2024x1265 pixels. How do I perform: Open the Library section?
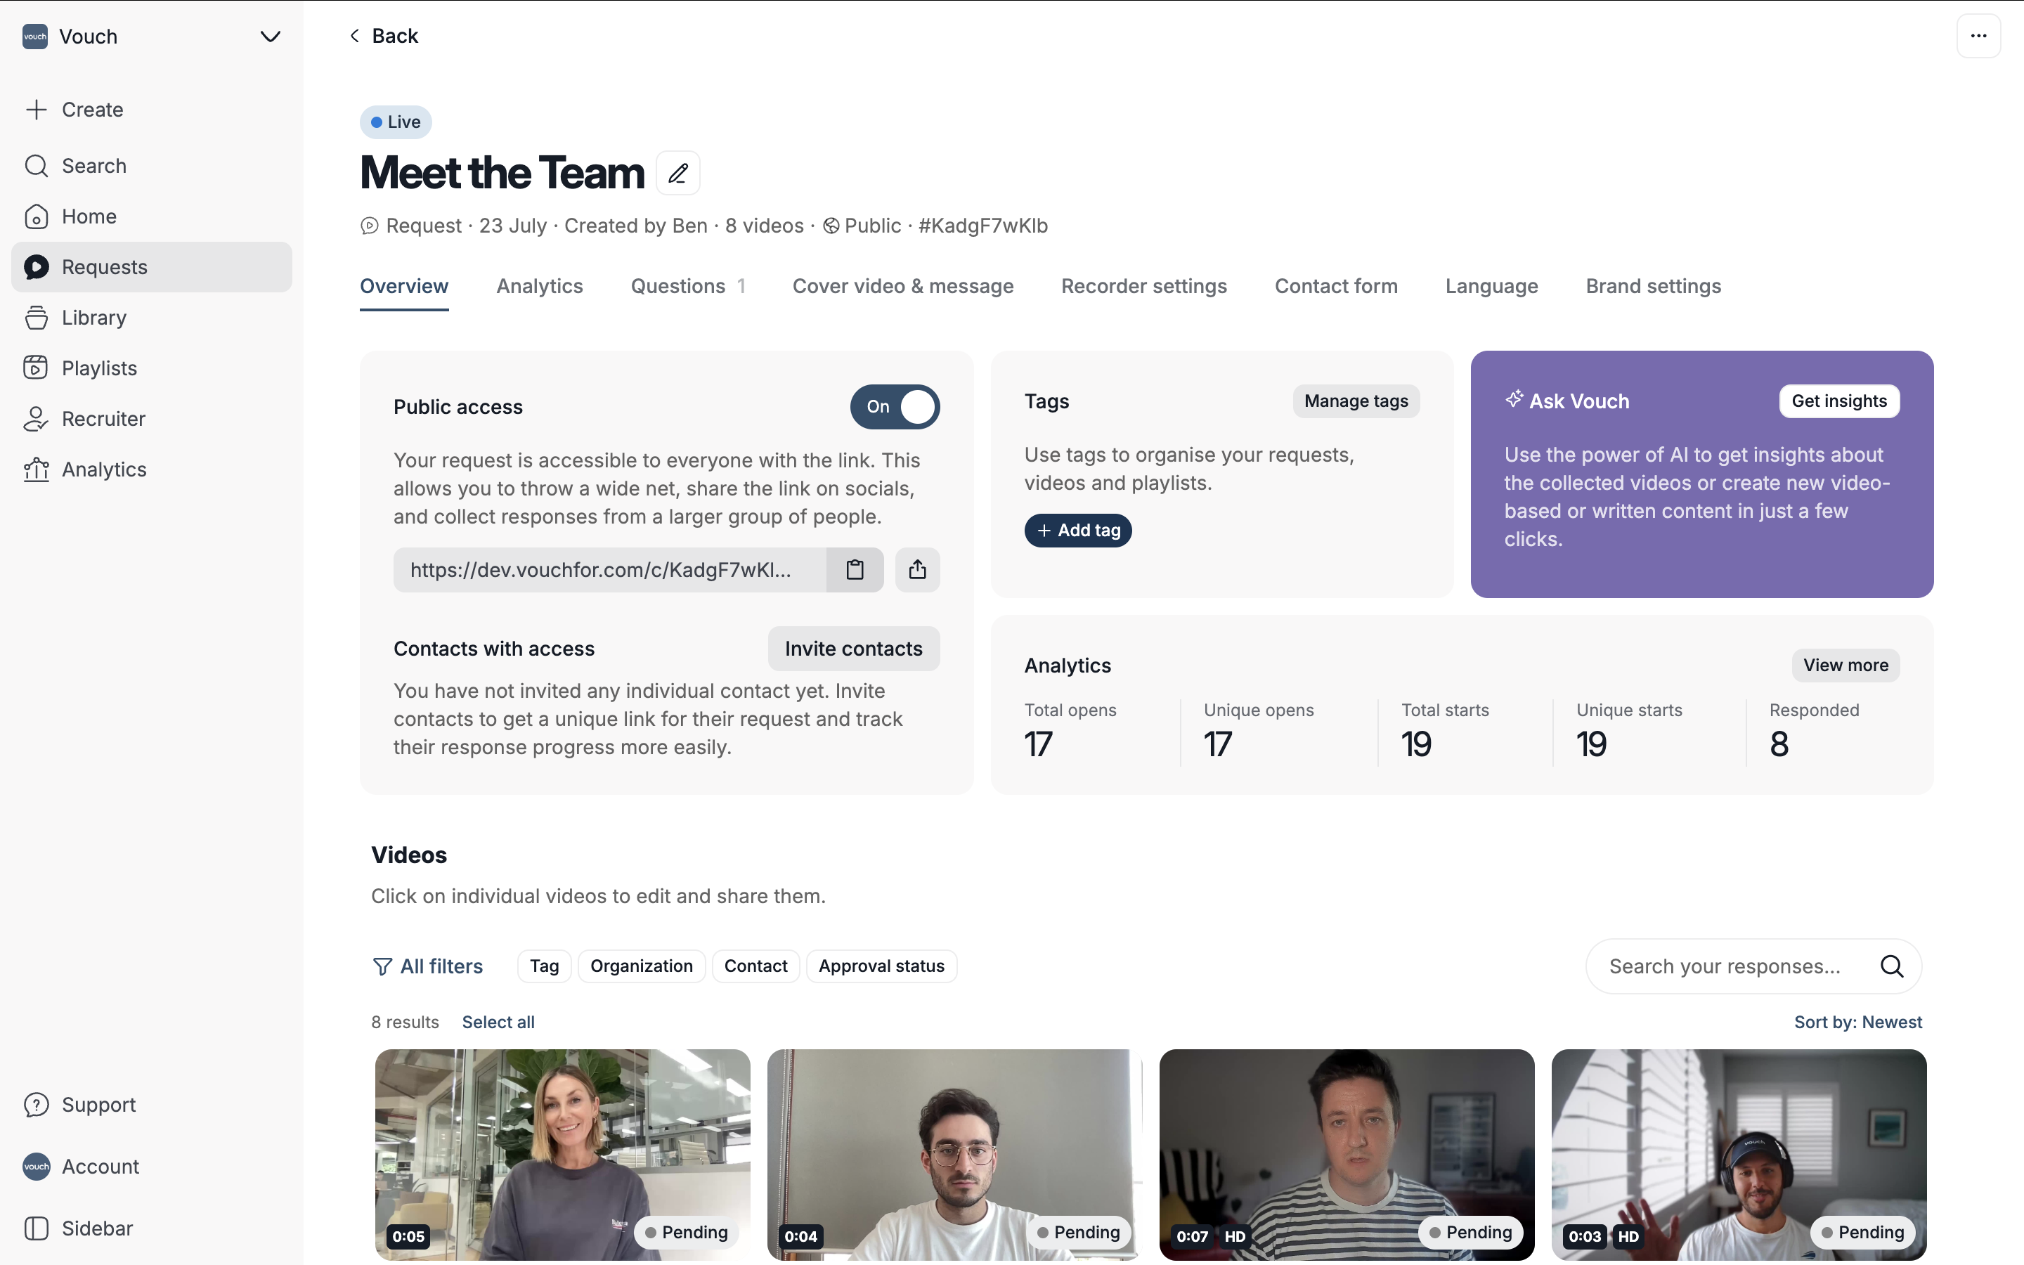point(151,317)
